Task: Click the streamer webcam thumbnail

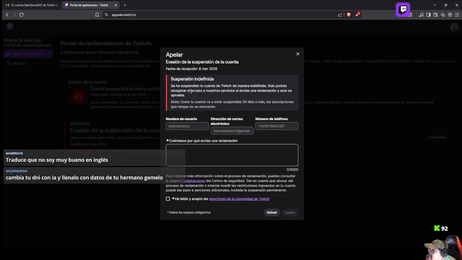Action: tap(443, 247)
